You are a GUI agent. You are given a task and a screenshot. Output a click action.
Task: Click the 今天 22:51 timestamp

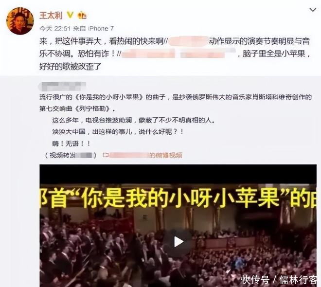pyautogui.click(x=55, y=28)
